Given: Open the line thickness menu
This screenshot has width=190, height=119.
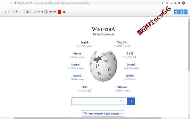Looking at the screenshot, I should pyautogui.click(x=64, y=12).
